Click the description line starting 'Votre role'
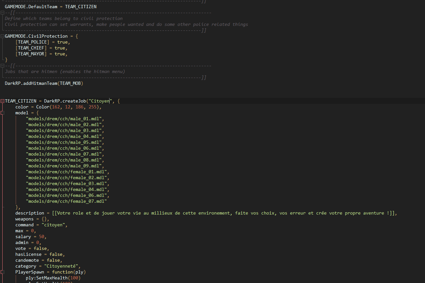 [x=206, y=213]
